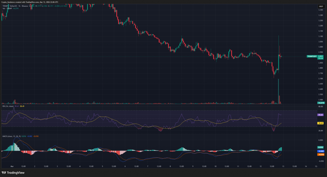The width and height of the screenshot is (327, 177).
Task: Click the TradingView logo in the footer
Action: (x=13, y=173)
